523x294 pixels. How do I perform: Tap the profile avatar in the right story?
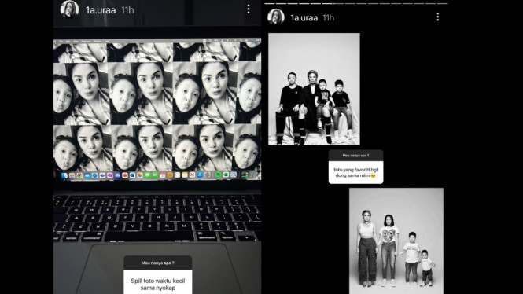(276, 17)
